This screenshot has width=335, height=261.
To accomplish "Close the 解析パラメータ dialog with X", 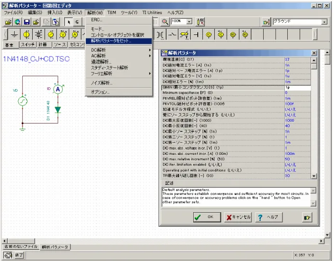I will [x=314, y=53].
